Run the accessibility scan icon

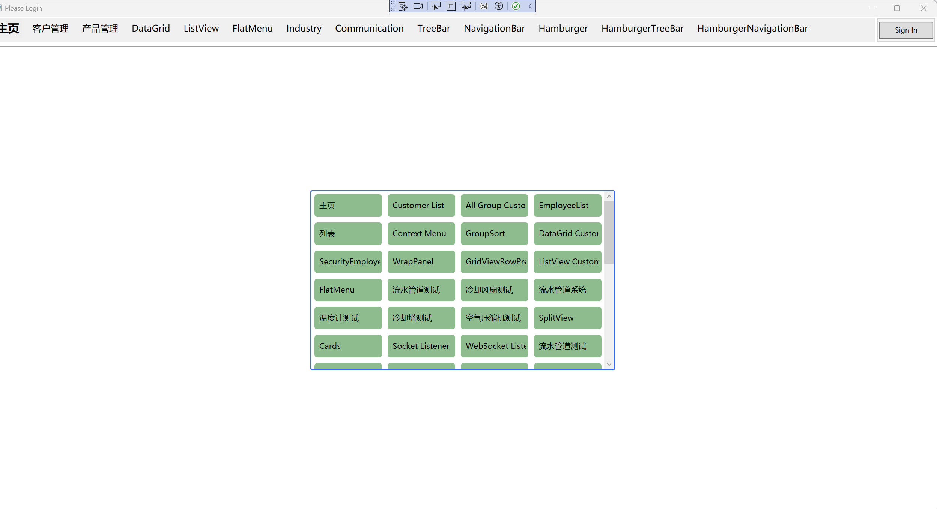[499, 6]
